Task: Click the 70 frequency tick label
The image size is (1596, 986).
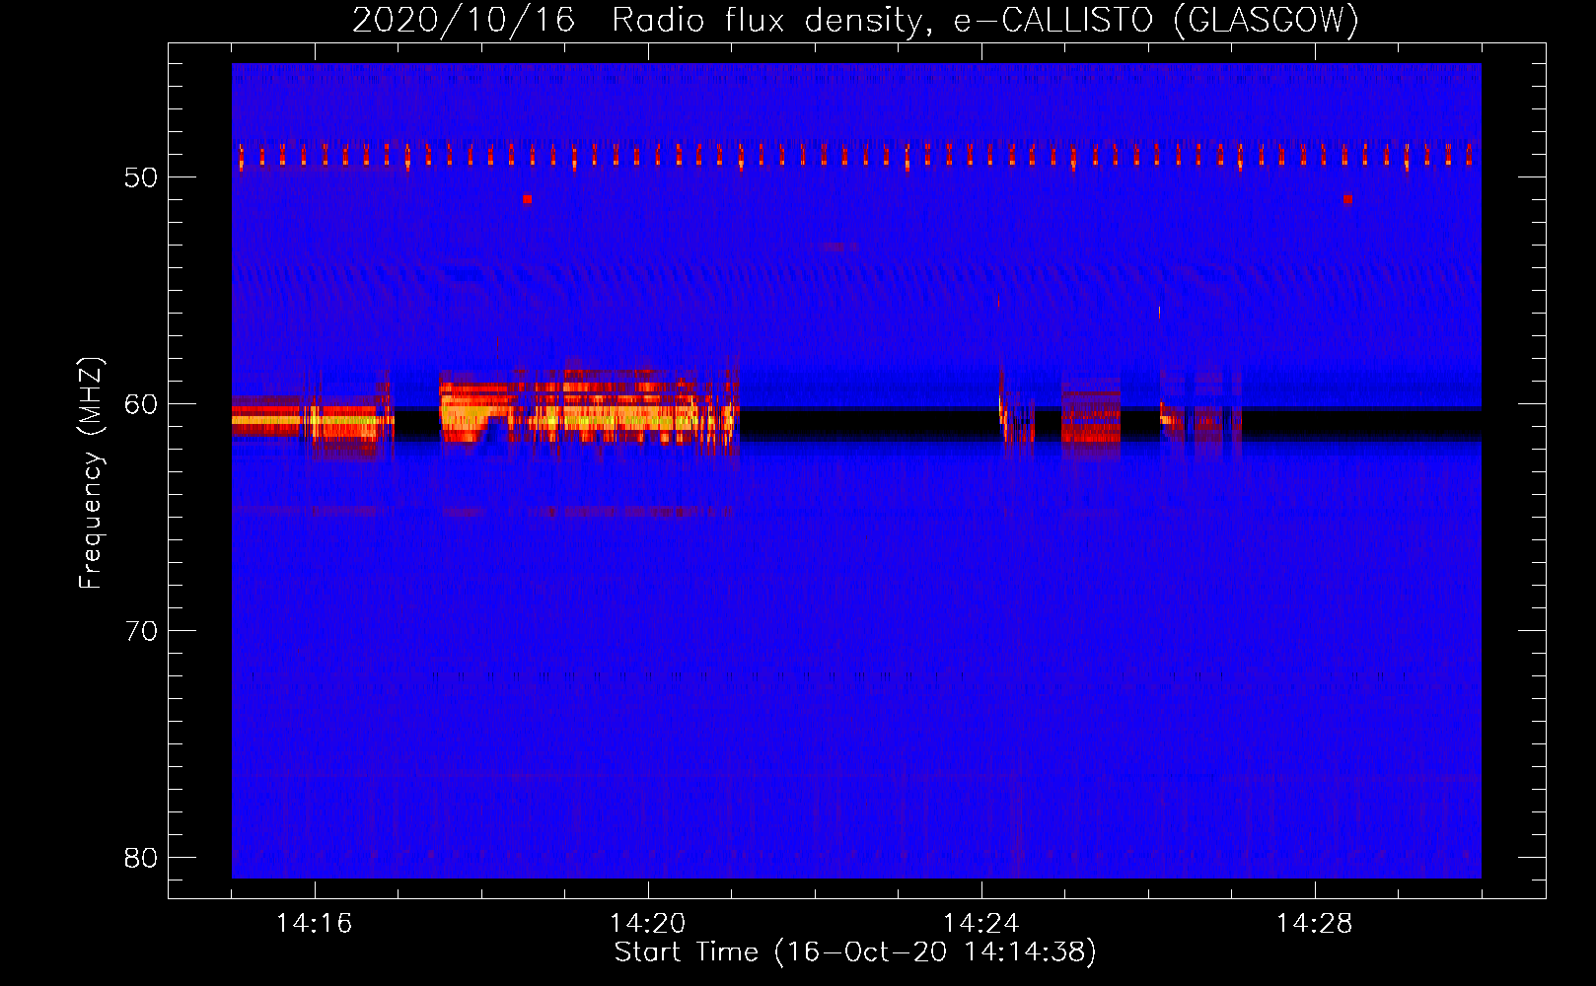Action: [x=141, y=631]
